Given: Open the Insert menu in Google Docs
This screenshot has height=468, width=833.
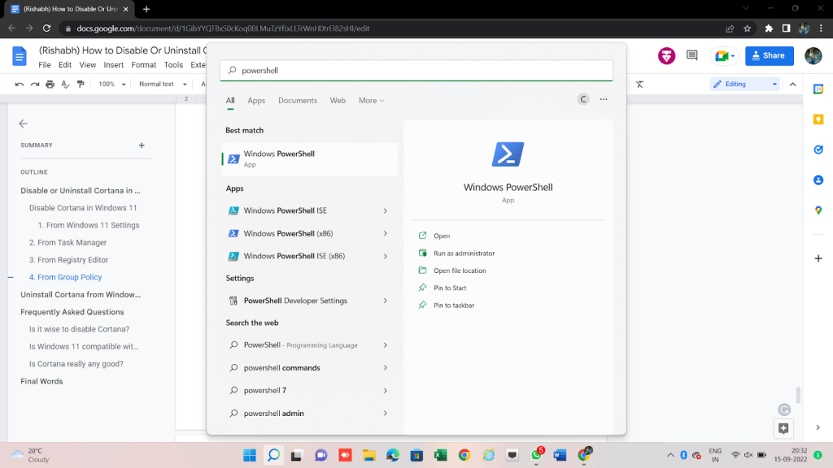Looking at the screenshot, I should [114, 65].
